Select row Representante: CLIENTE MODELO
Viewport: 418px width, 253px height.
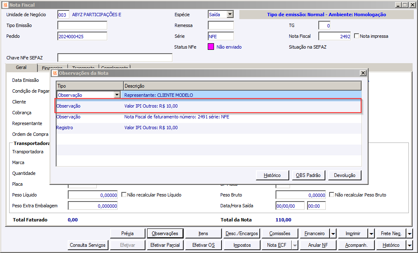coord(209,95)
